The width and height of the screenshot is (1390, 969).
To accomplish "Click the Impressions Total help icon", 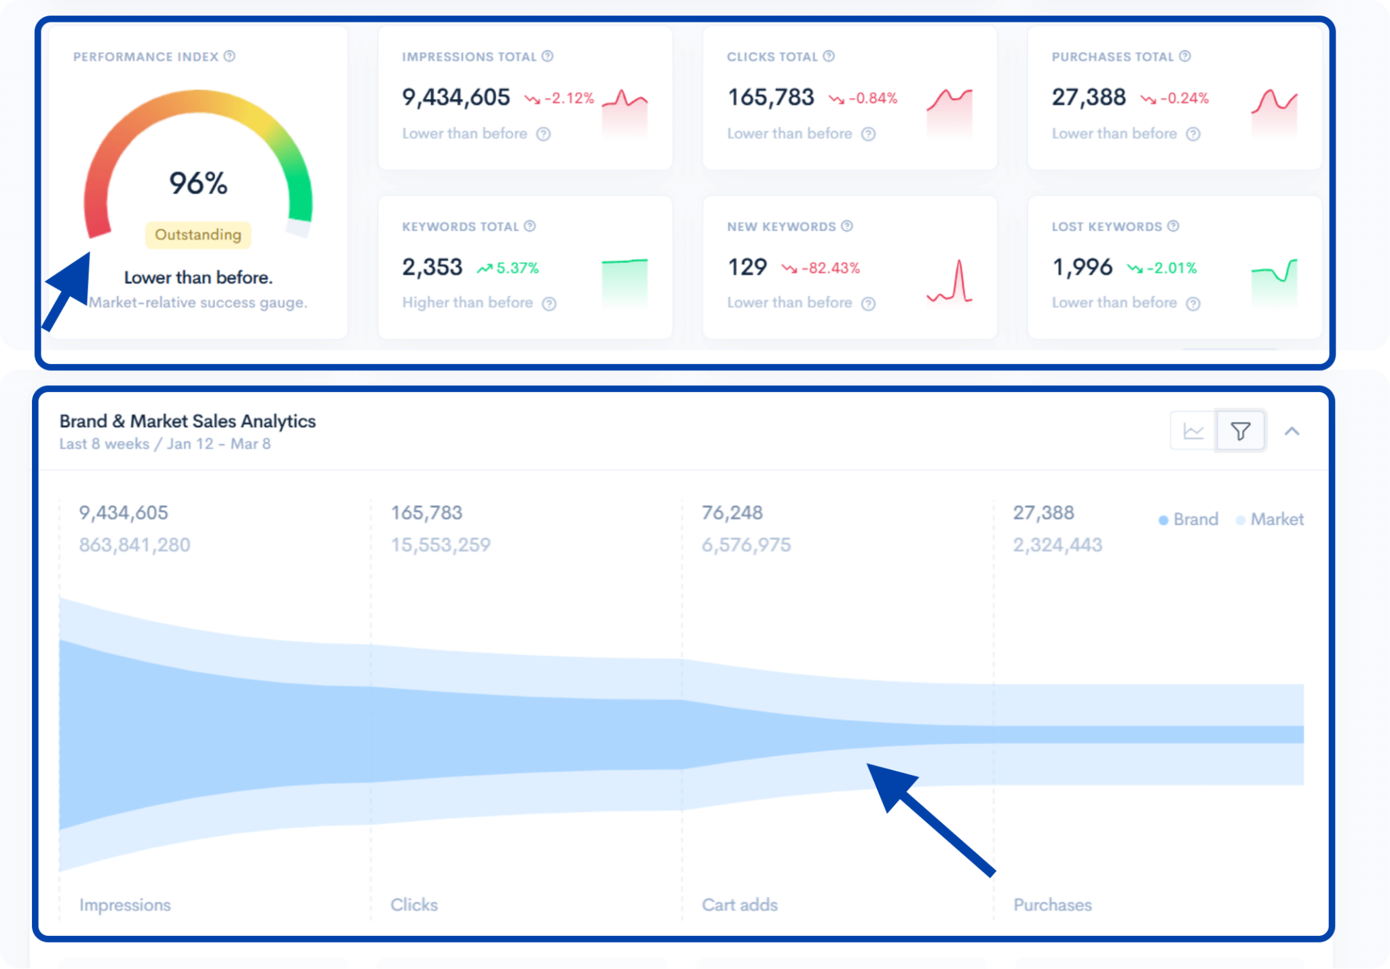I will click(547, 57).
